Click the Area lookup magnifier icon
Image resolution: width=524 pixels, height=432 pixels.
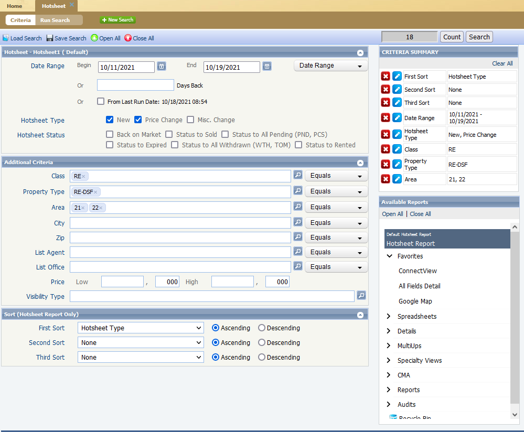pyautogui.click(x=298, y=206)
